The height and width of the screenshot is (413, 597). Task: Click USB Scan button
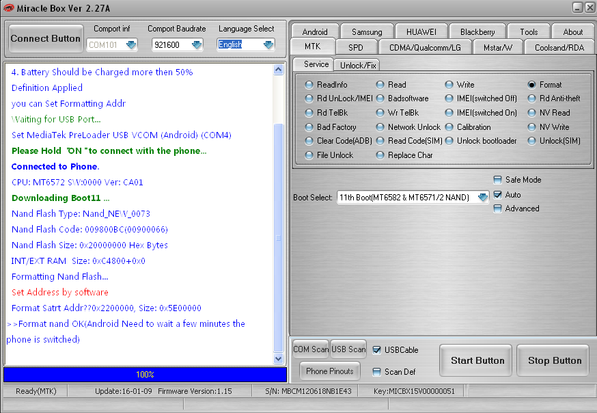click(348, 349)
